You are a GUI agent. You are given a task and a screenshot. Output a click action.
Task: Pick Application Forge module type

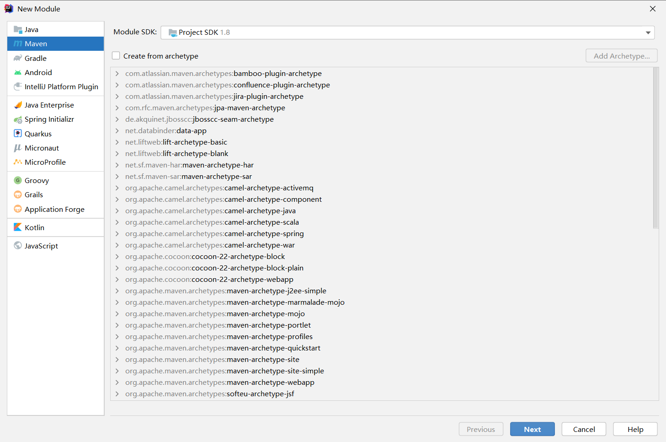[56, 209]
